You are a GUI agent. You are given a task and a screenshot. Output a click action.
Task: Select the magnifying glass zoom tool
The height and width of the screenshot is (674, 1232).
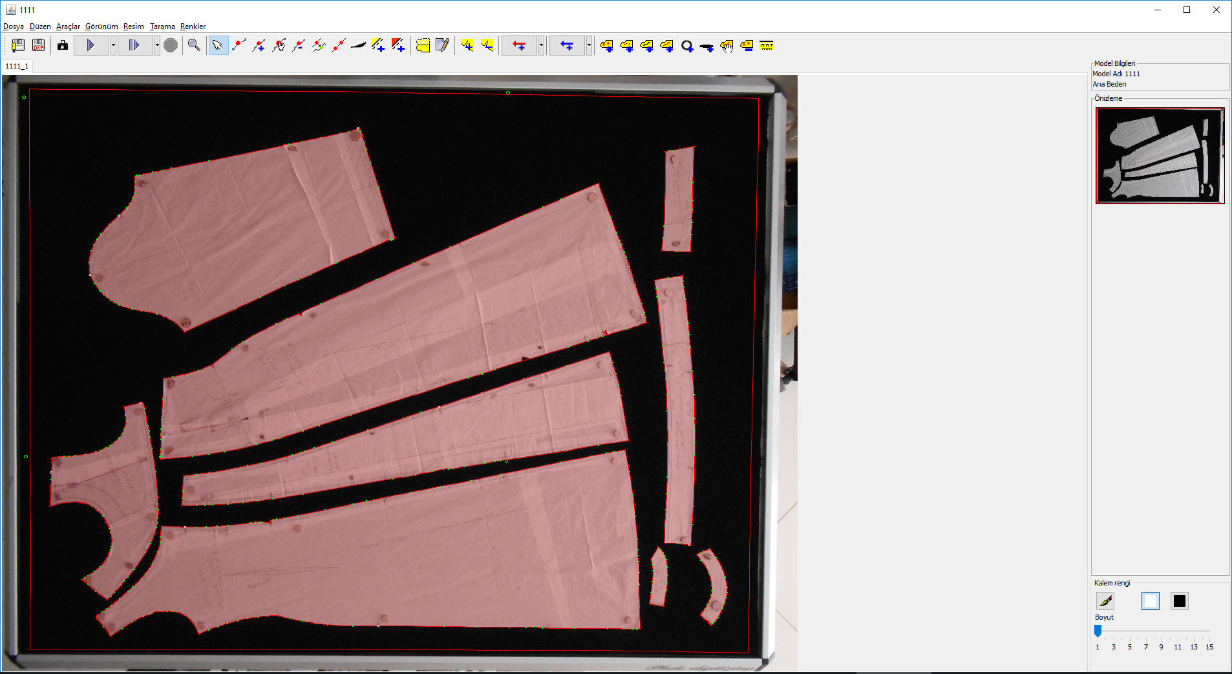[x=194, y=45]
